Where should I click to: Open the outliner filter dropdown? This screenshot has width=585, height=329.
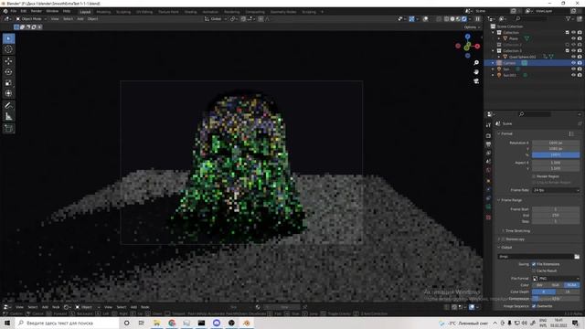(569, 18)
